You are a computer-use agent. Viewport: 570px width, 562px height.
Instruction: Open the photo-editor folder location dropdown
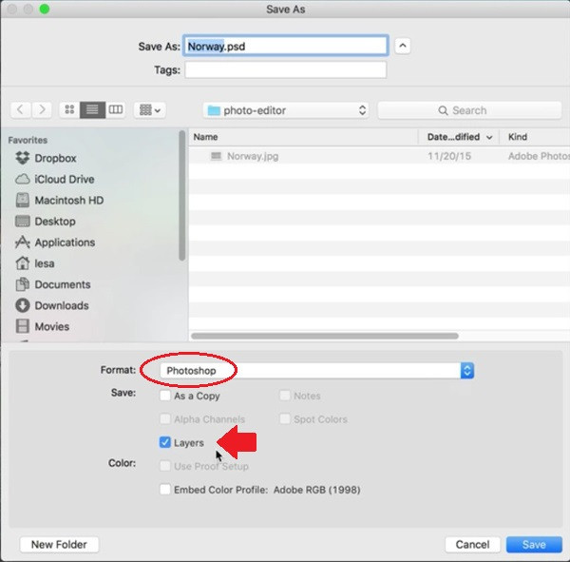click(x=286, y=110)
